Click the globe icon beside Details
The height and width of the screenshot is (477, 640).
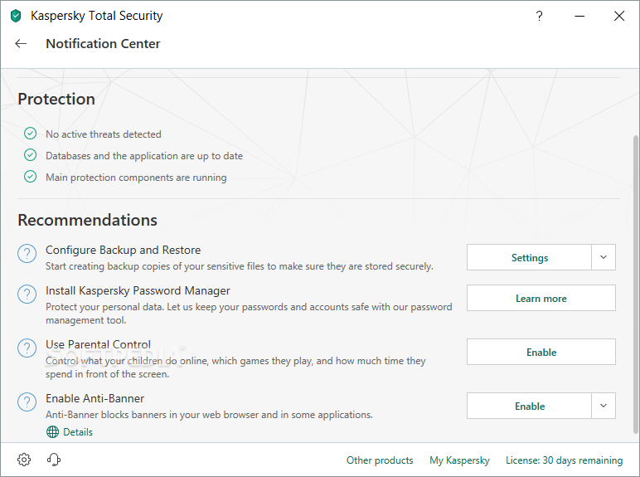tap(53, 431)
